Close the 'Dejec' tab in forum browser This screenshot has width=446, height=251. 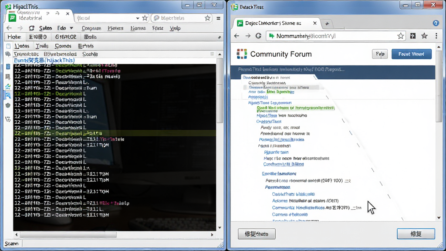pos(315,23)
